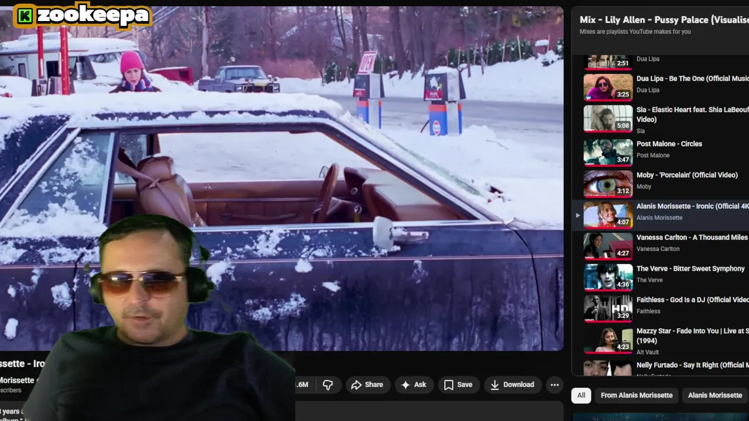Click 'Moby' channel name text
Image resolution: width=749 pixels, height=421 pixels.
pyautogui.click(x=644, y=187)
